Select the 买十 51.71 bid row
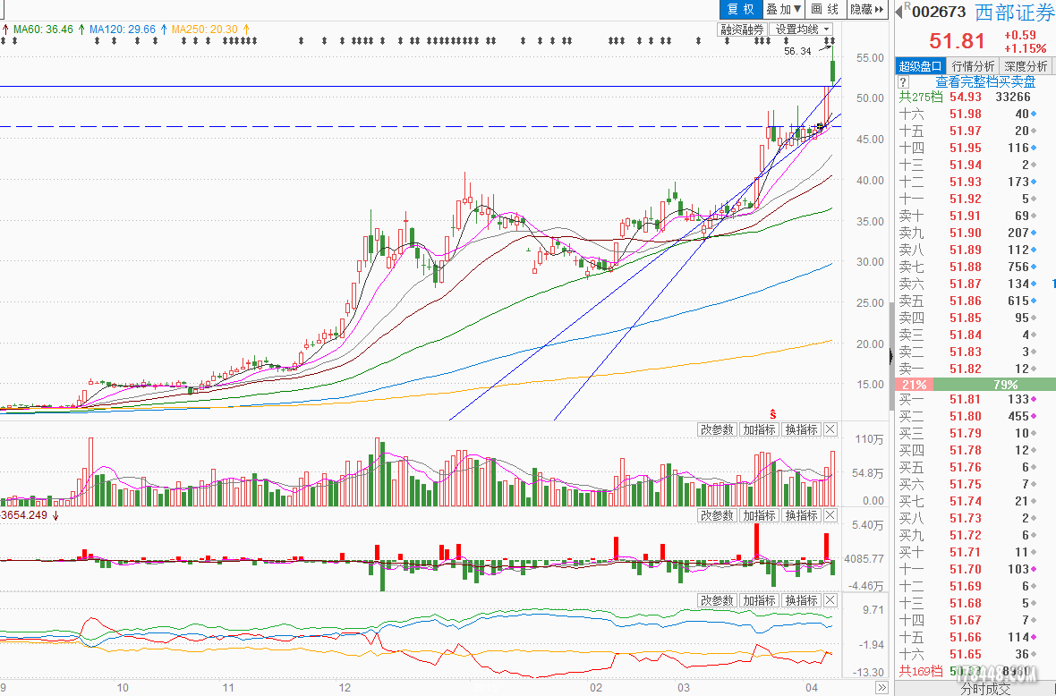This screenshot has width=1056, height=696. pyautogui.click(x=975, y=553)
